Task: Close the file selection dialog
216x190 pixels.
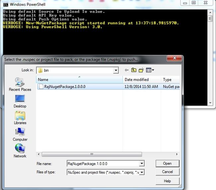Action: tap(174, 58)
